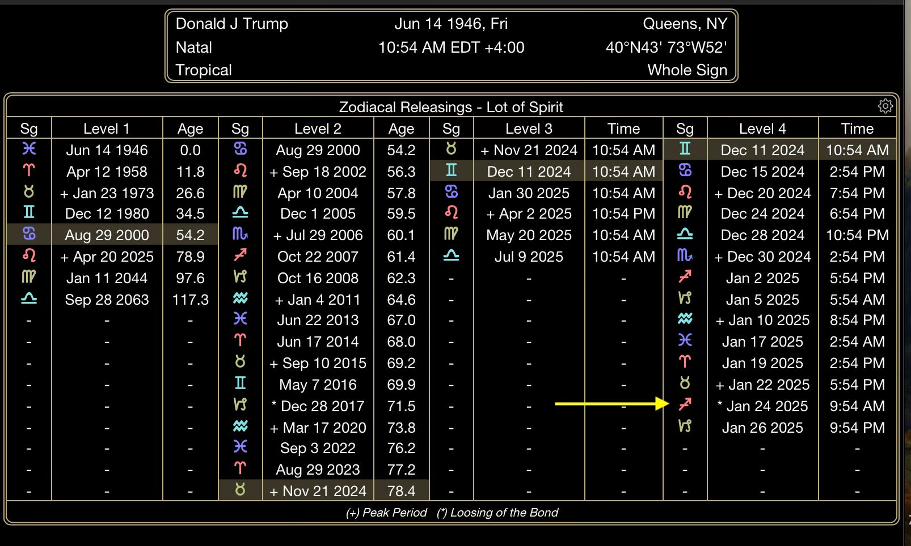Click the Libra glyph beside Jul 9 2025
The width and height of the screenshot is (911, 546).
point(451,255)
